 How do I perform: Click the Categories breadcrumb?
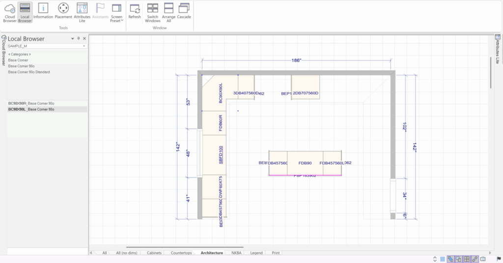pyautogui.click(x=19, y=54)
